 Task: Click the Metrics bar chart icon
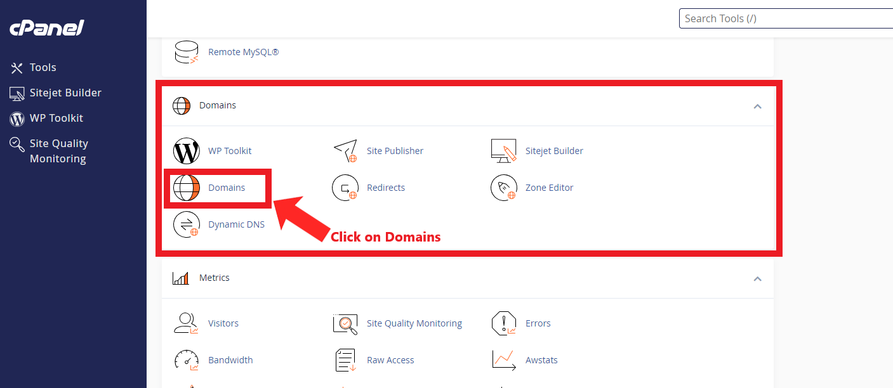tap(182, 278)
